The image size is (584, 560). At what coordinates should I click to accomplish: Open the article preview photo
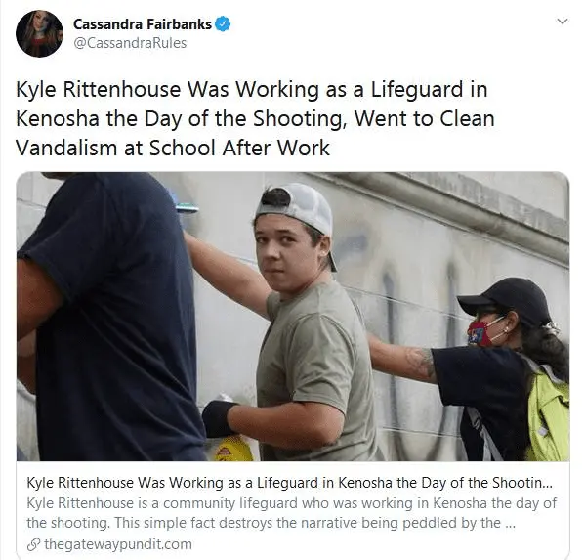[293, 317]
